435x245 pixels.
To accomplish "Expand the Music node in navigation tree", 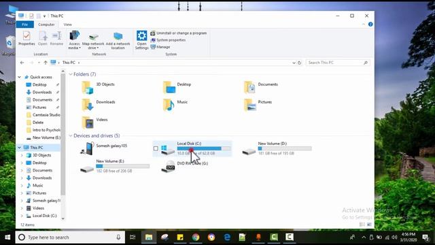I will tap(22, 186).
